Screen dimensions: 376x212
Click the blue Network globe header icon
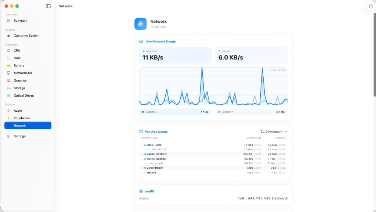pyautogui.click(x=141, y=24)
